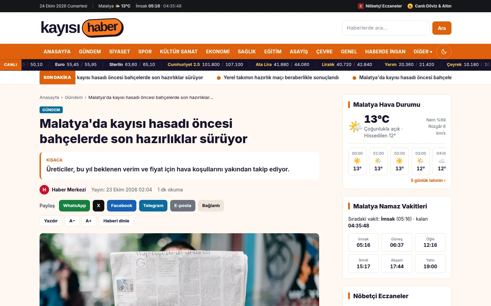The width and height of the screenshot is (491, 306).
Task: Toggle dark mode moon icon
Action: tap(444, 52)
